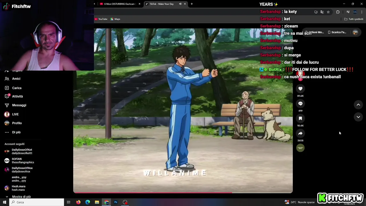Click Ottieni Mo... button on TikTok

(x=314, y=32)
